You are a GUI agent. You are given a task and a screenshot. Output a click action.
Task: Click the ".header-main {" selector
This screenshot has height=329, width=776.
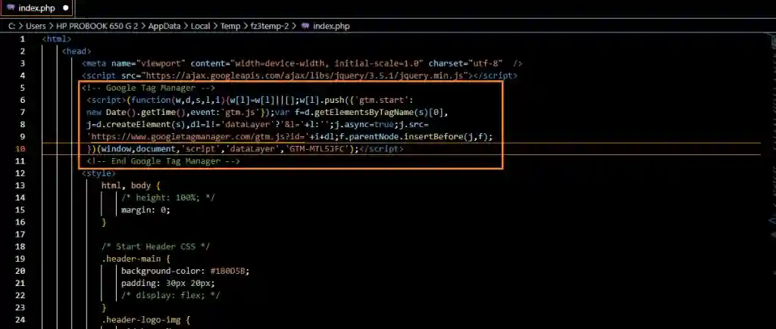coord(136,259)
